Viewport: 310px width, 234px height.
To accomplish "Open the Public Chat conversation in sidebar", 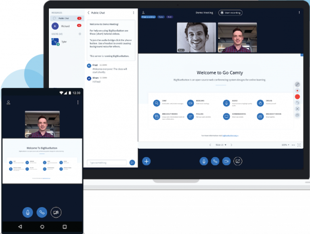I will tap(65, 18).
